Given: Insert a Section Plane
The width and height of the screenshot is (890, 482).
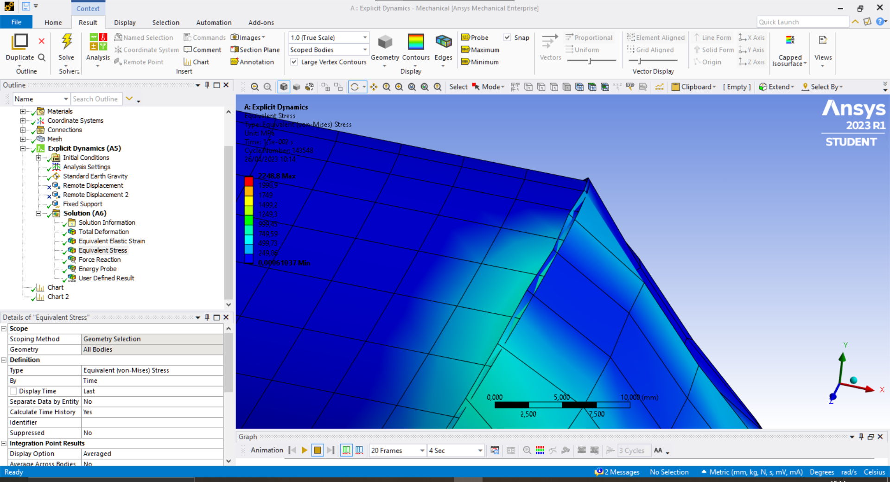Looking at the screenshot, I should coord(255,50).
